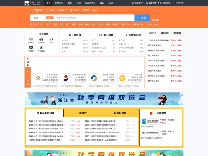This screenshot has height=156, width=208.
Task: Open 公招 in the top navigation
Action: pyautogui.click(x=102, y=3)
